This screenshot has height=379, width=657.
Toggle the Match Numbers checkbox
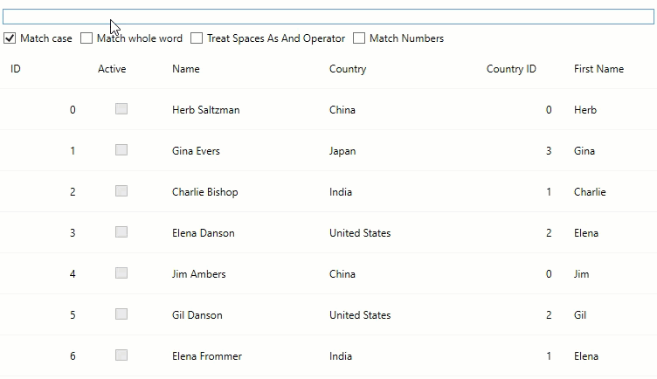[359, 38]
